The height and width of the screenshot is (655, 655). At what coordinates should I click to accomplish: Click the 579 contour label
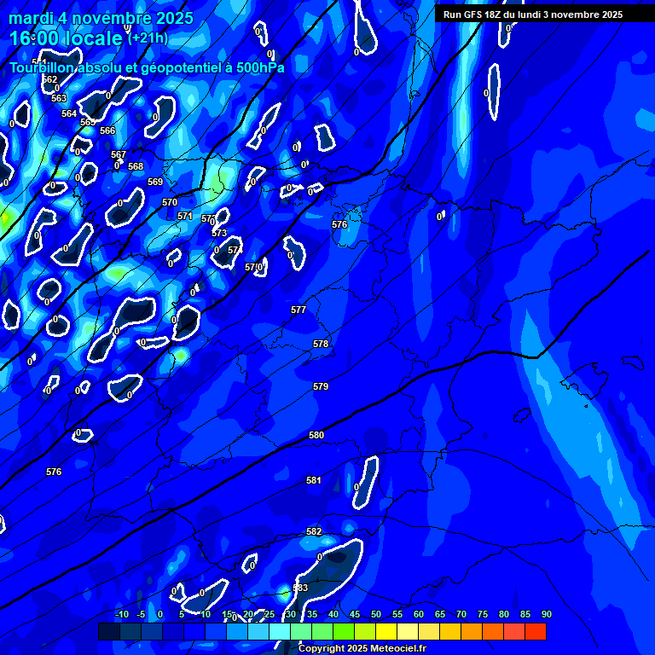click(321, 386)
